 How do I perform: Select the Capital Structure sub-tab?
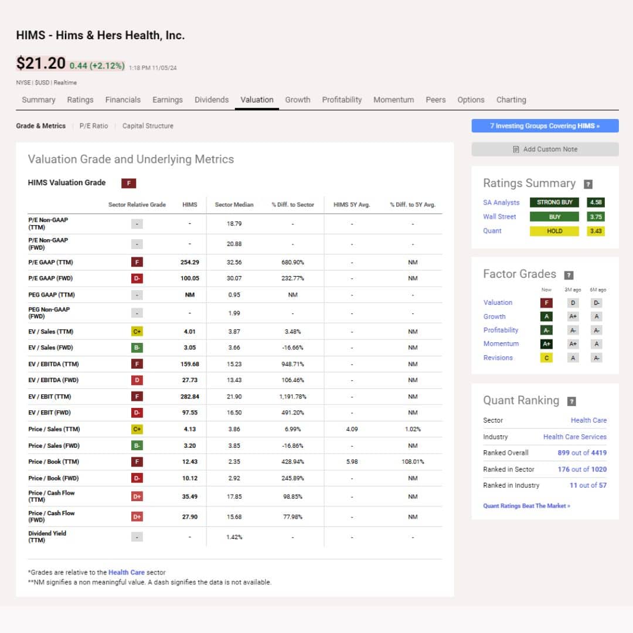click(148, 126)
